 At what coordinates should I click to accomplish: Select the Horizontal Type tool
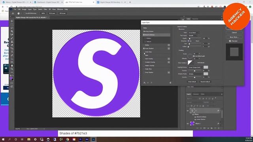point(12,52)
